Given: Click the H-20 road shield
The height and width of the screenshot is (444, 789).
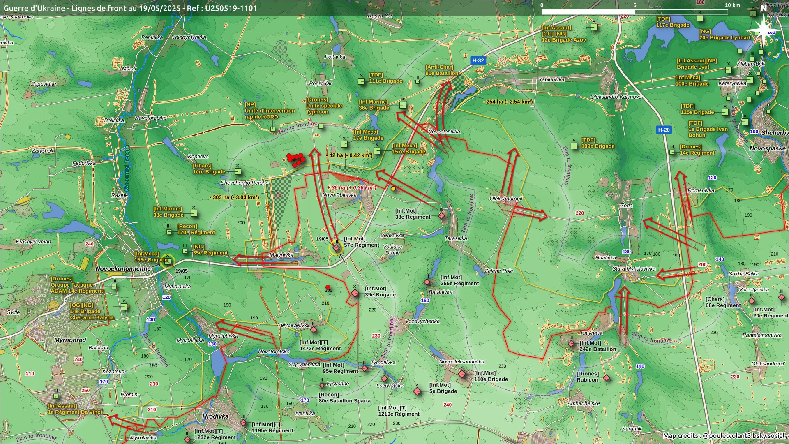Looking at the screenshot, I should click(x=664, y=129).
